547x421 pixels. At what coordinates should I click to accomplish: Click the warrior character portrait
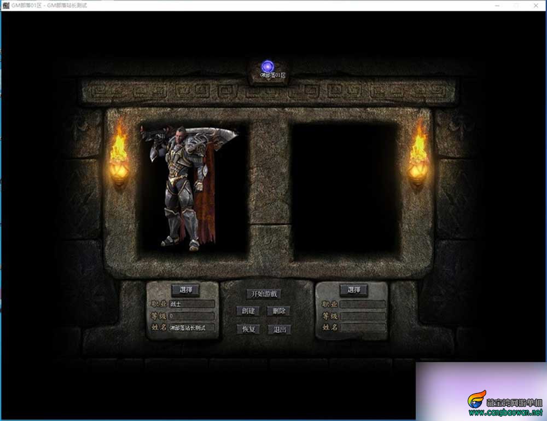pos(189,188)
